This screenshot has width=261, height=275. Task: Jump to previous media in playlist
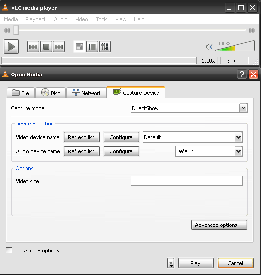[x=33, y=47]
